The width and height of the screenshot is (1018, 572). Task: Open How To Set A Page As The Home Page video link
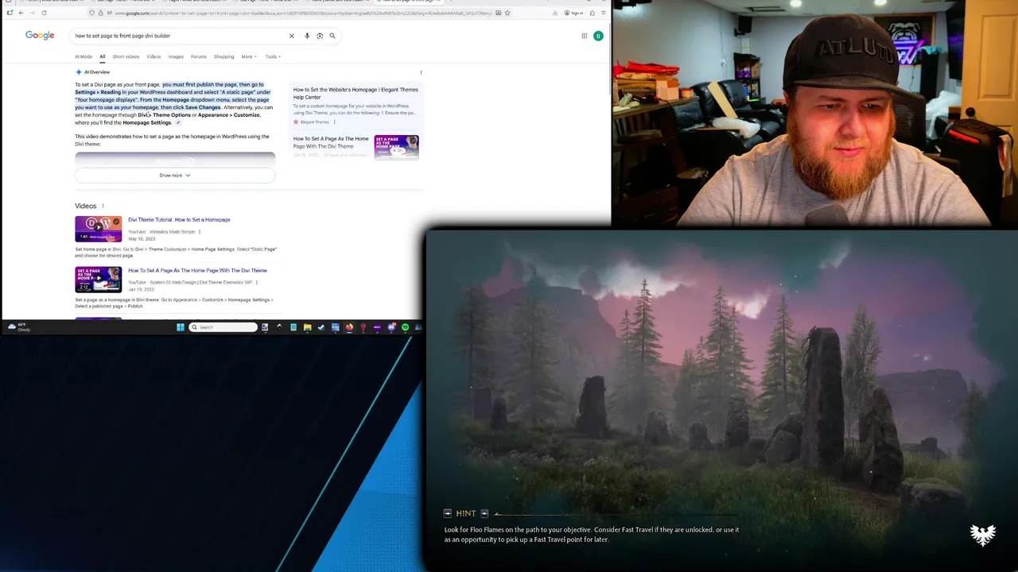tap(197, 271)
